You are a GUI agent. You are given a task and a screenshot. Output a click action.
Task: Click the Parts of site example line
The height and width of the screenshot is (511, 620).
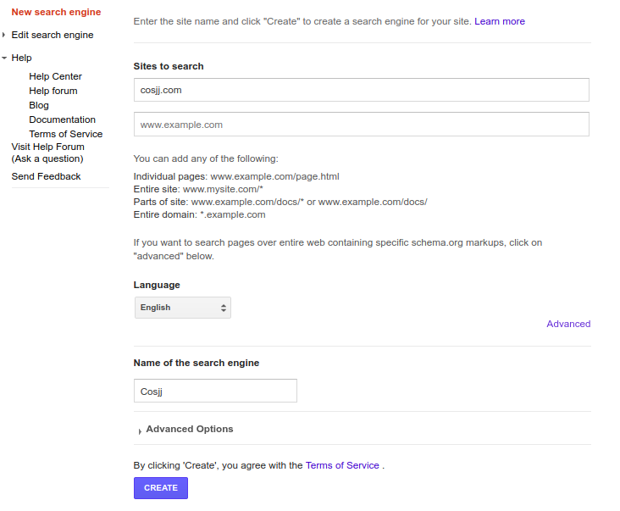click(280, 202)
